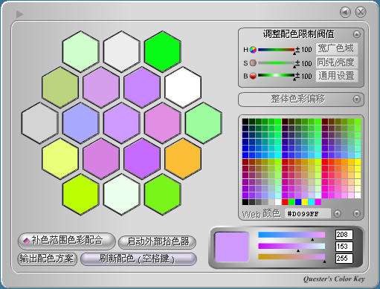The image size is (380, 289).
Task: Click the play triangle icon at top-left
Action: [20, 14]
